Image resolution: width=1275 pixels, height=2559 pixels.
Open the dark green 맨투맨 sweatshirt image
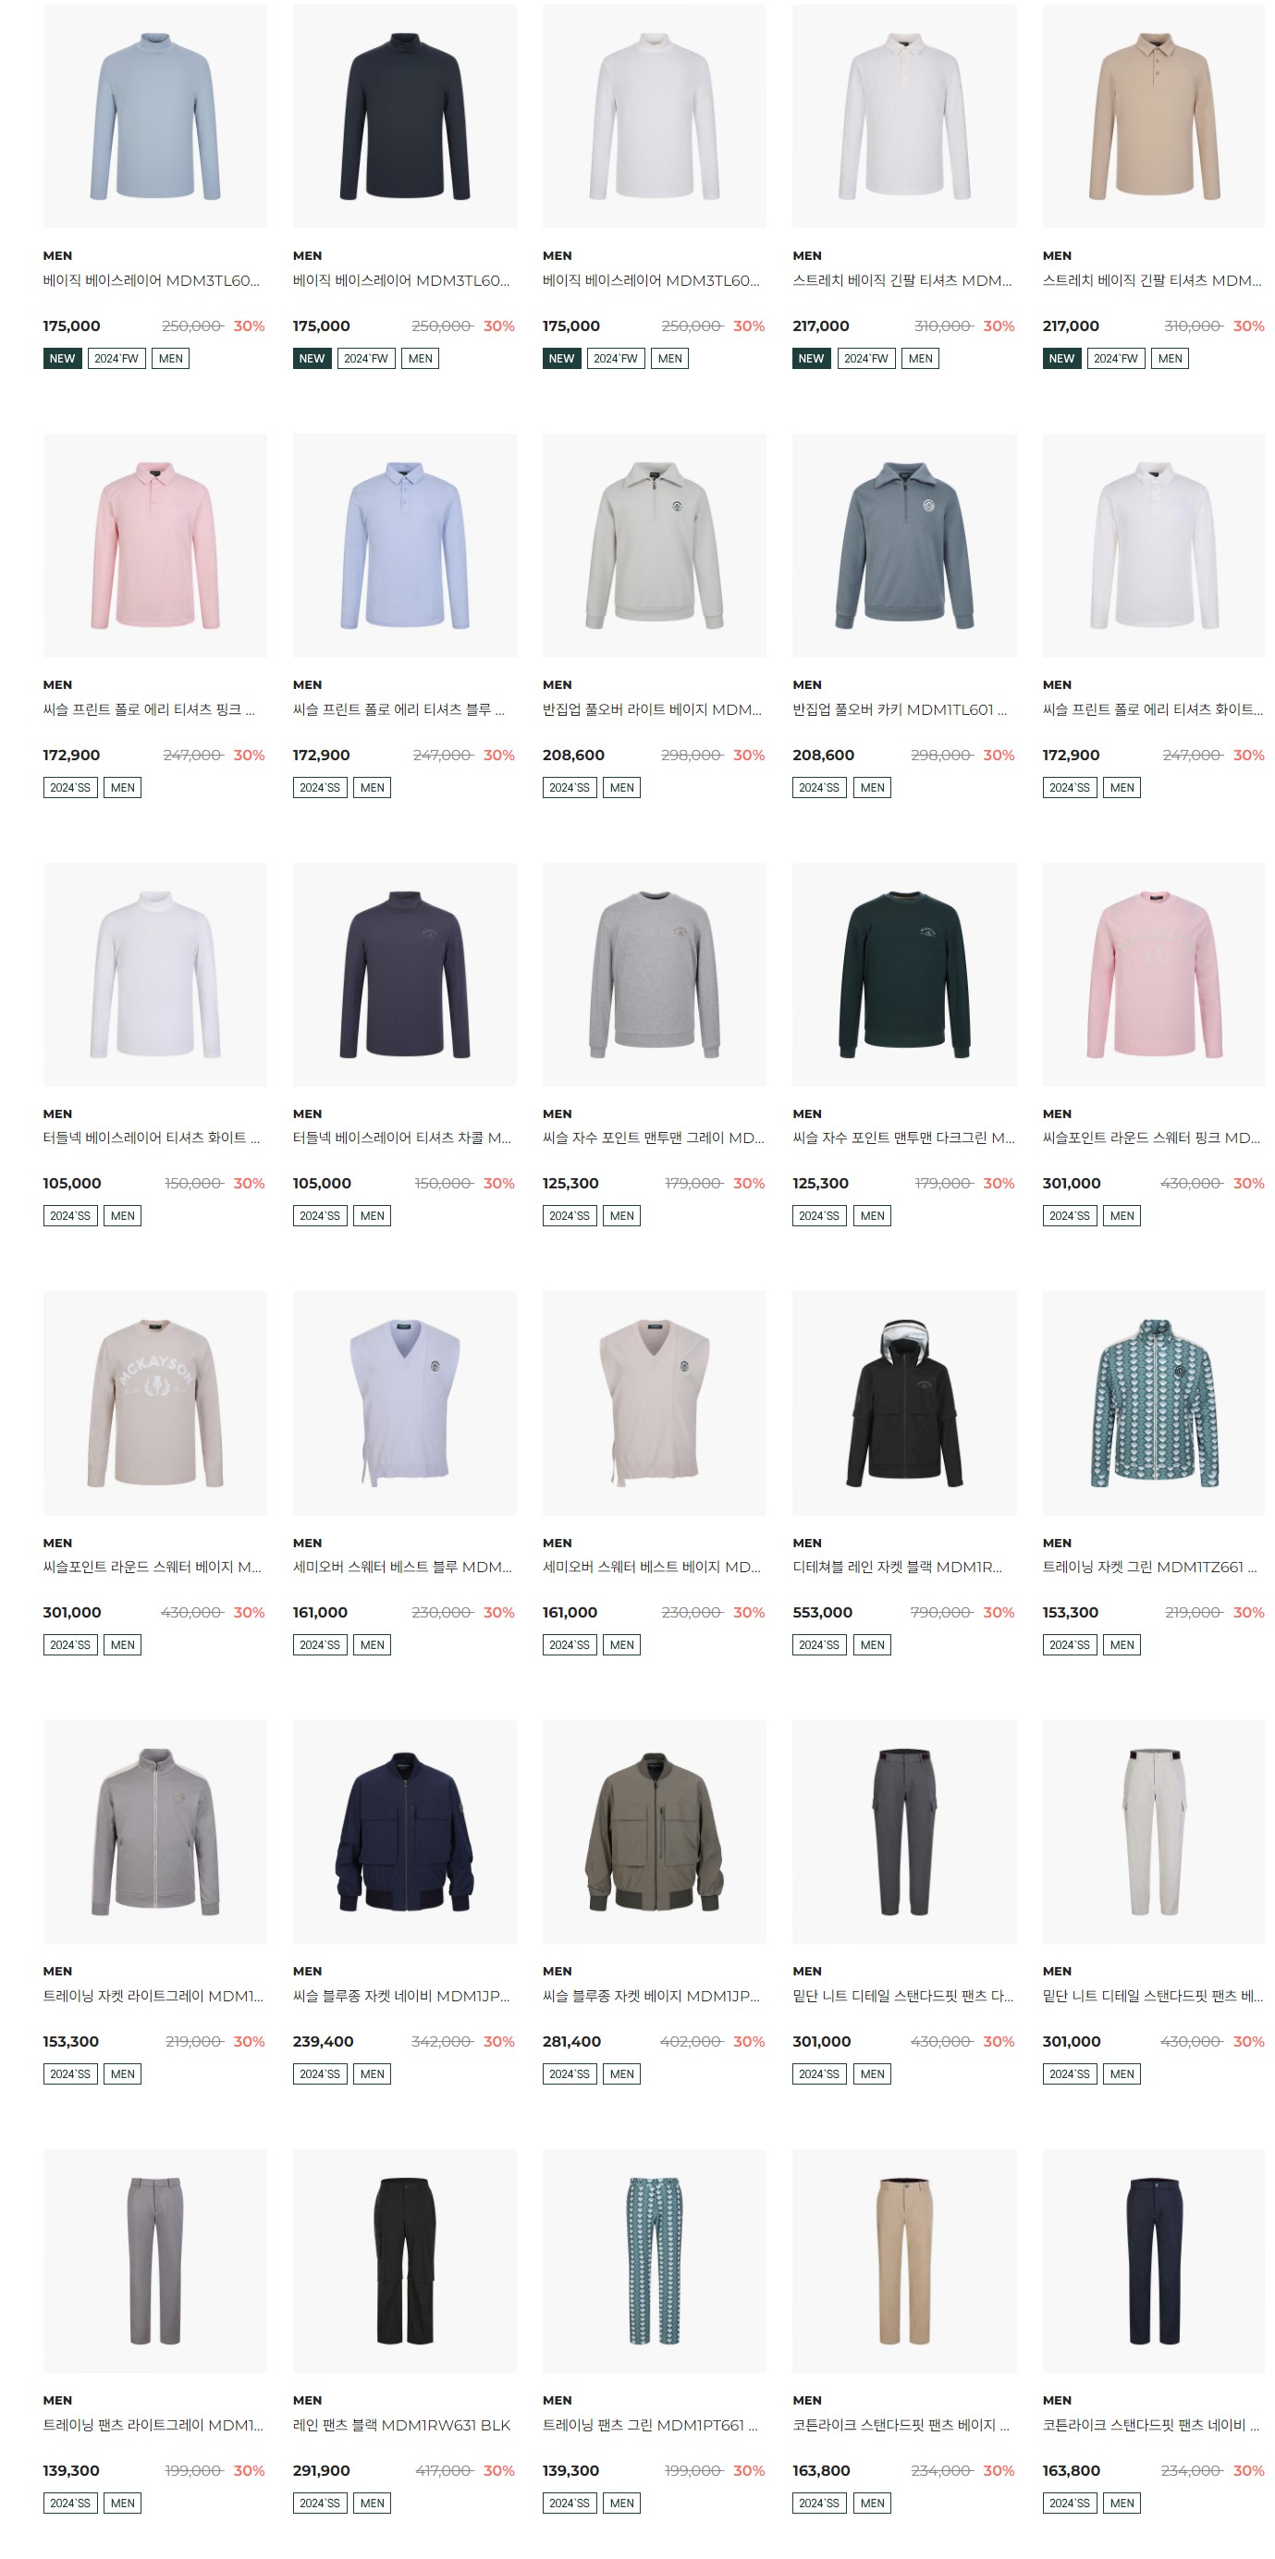pos(903,975)
